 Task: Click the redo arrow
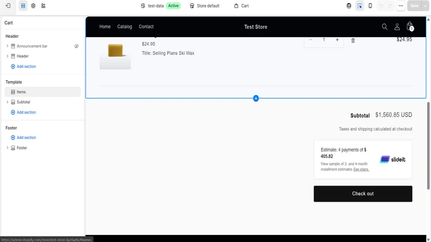tap(390, 6)
